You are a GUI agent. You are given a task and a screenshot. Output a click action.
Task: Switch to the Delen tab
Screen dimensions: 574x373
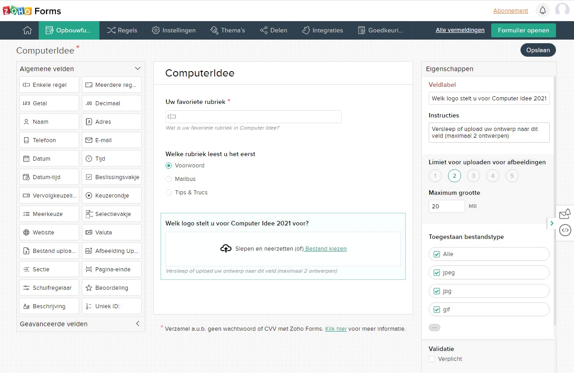tap(274, 30)
